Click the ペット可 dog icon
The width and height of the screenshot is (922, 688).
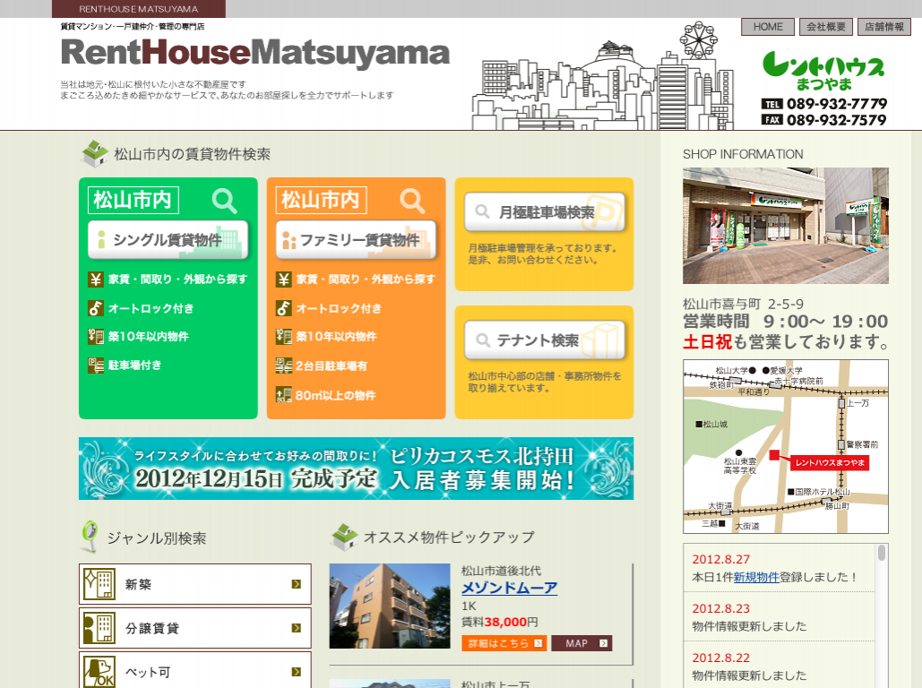(99, 671)
